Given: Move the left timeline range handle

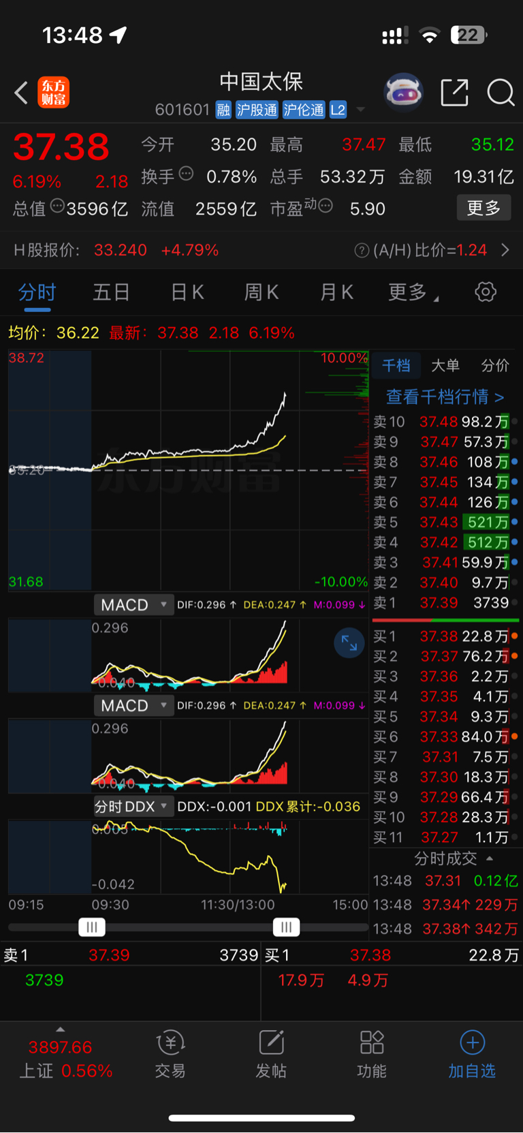Looking at the screenshot, I should coord(92,927).
